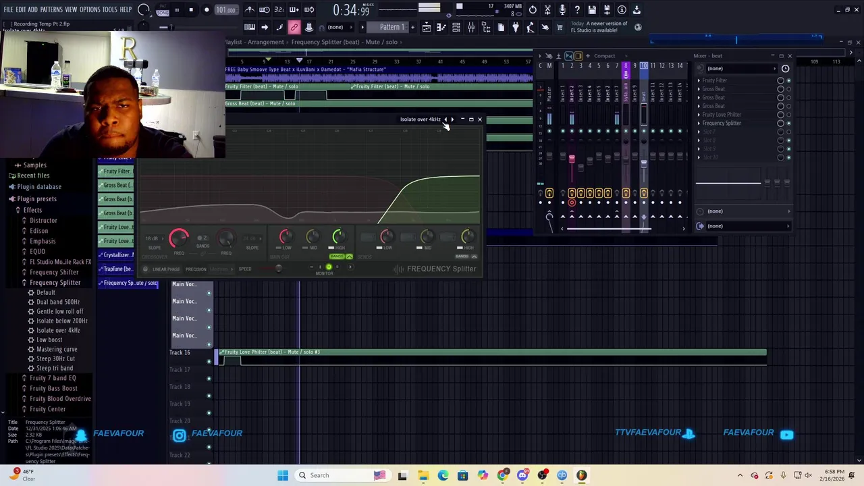Open project info icon in toolbar
Screen dimensions: 864x486
pos(622,9)
